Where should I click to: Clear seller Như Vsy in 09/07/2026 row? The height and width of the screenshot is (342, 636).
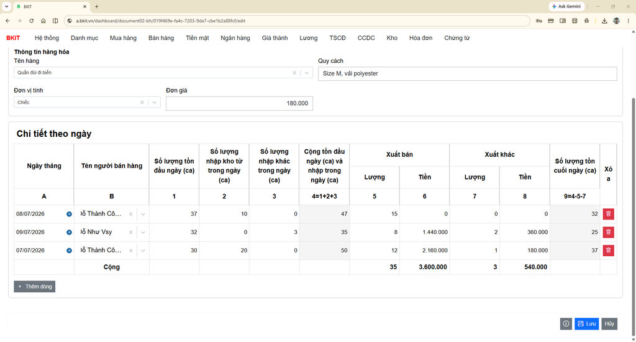pyautogui.click(x=130, y=233)
